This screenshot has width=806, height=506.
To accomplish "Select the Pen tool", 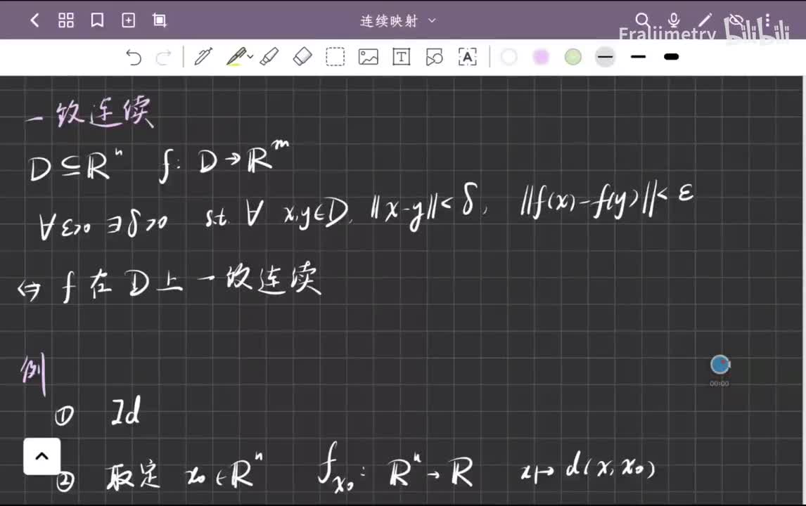I will pos(203,56).
